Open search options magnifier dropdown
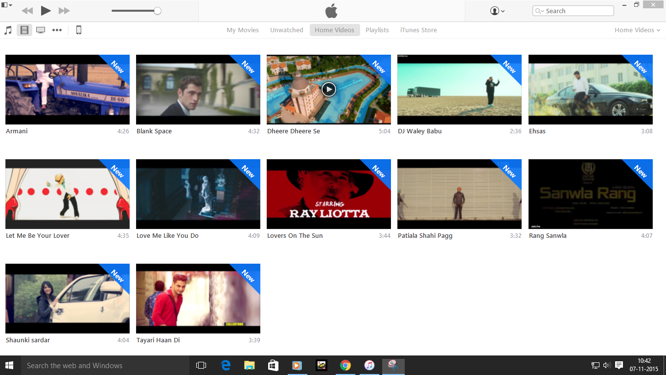 [540, 11]
